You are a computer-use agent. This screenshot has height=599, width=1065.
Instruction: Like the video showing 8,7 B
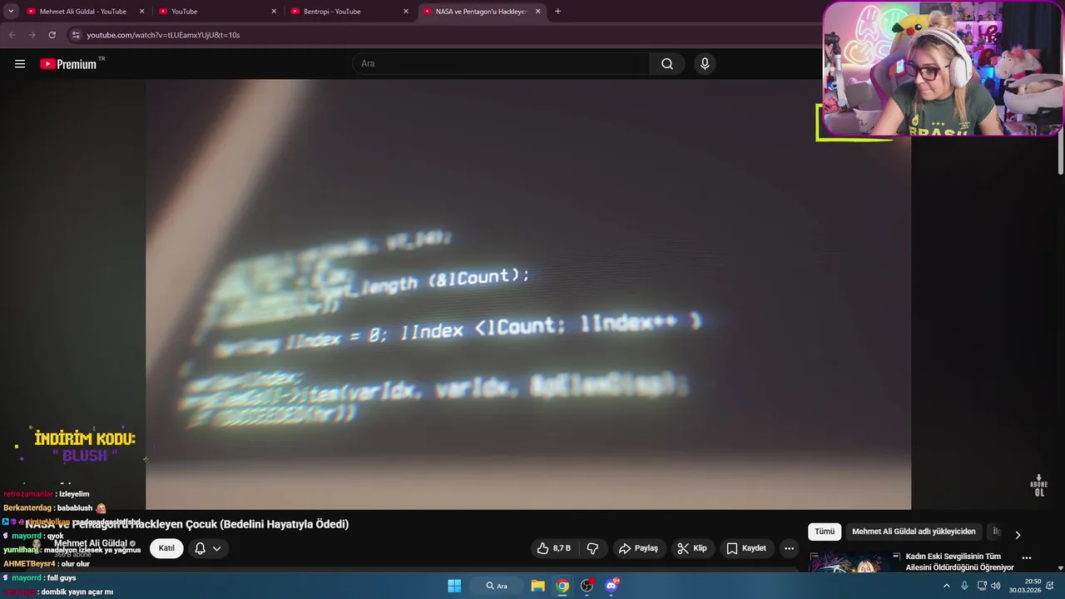(554, 548)
